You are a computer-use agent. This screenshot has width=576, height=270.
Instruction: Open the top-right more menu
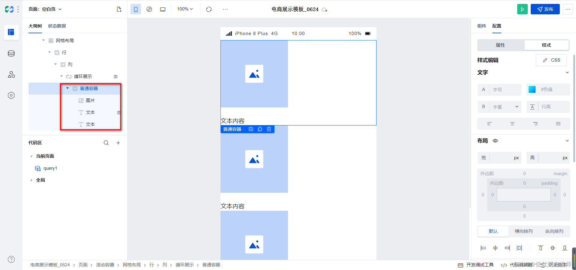(568, 9)
